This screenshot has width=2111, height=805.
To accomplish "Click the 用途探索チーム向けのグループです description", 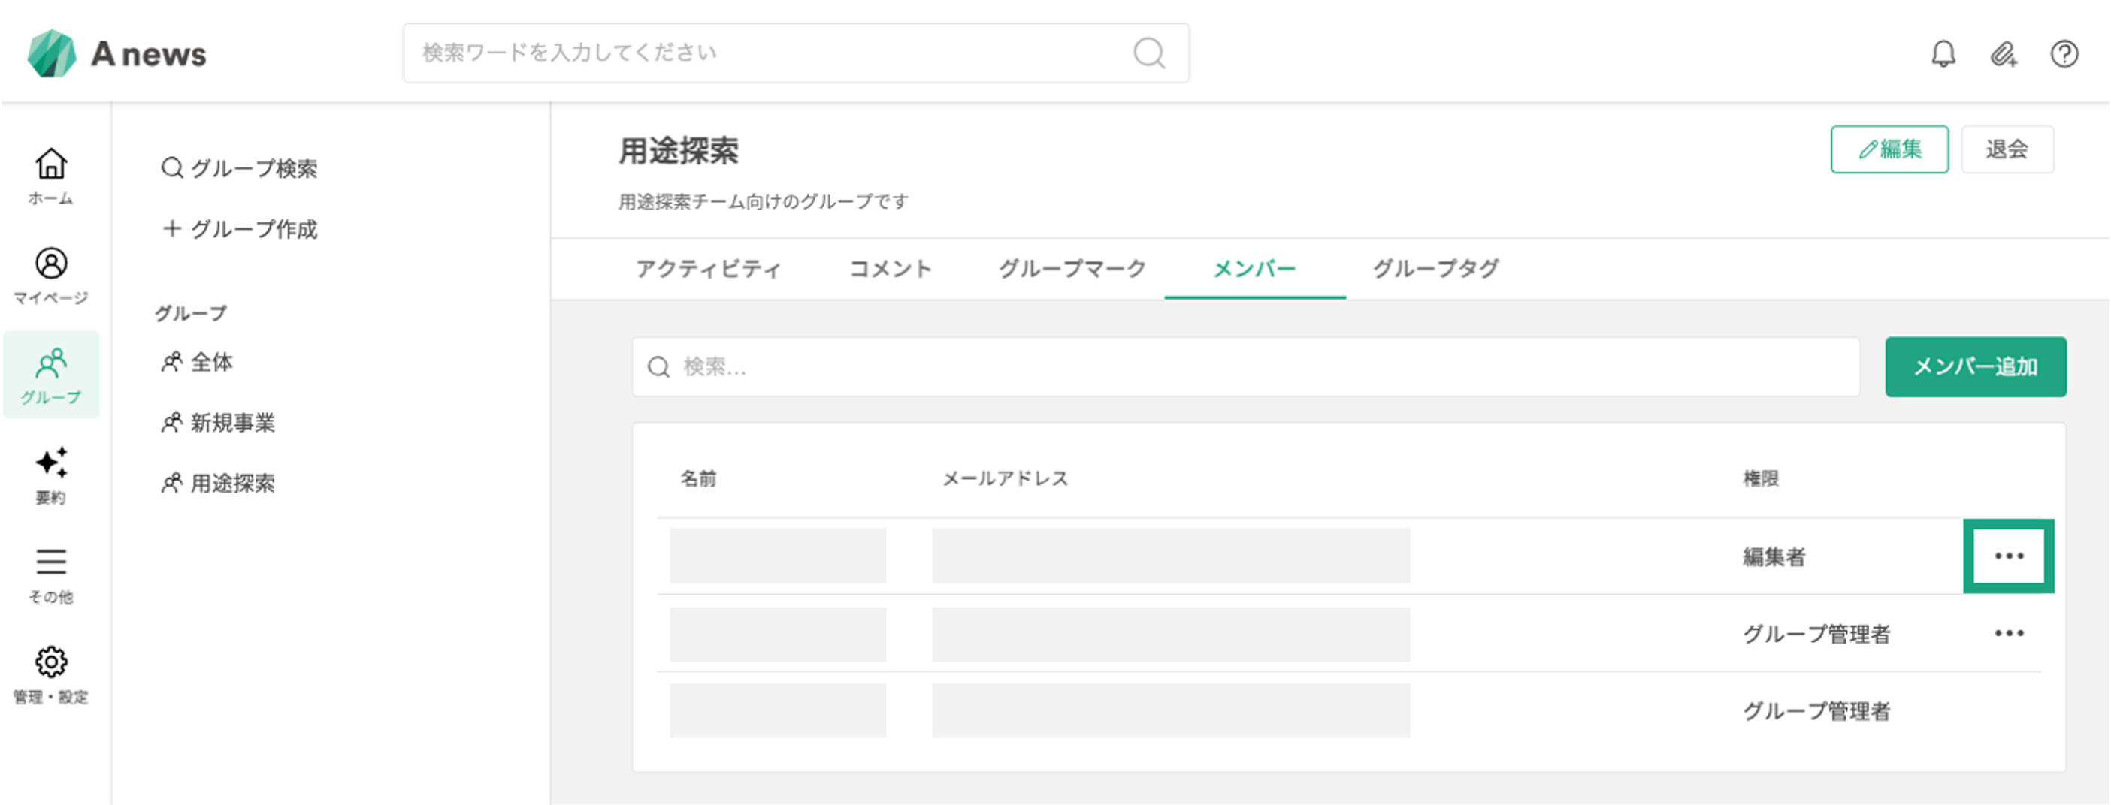I will (x=763, y=201).
